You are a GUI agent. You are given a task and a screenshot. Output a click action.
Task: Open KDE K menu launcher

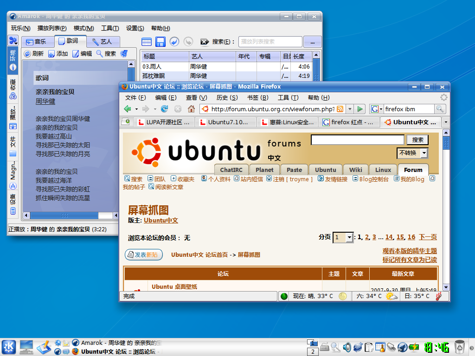[x=9, y=347]
